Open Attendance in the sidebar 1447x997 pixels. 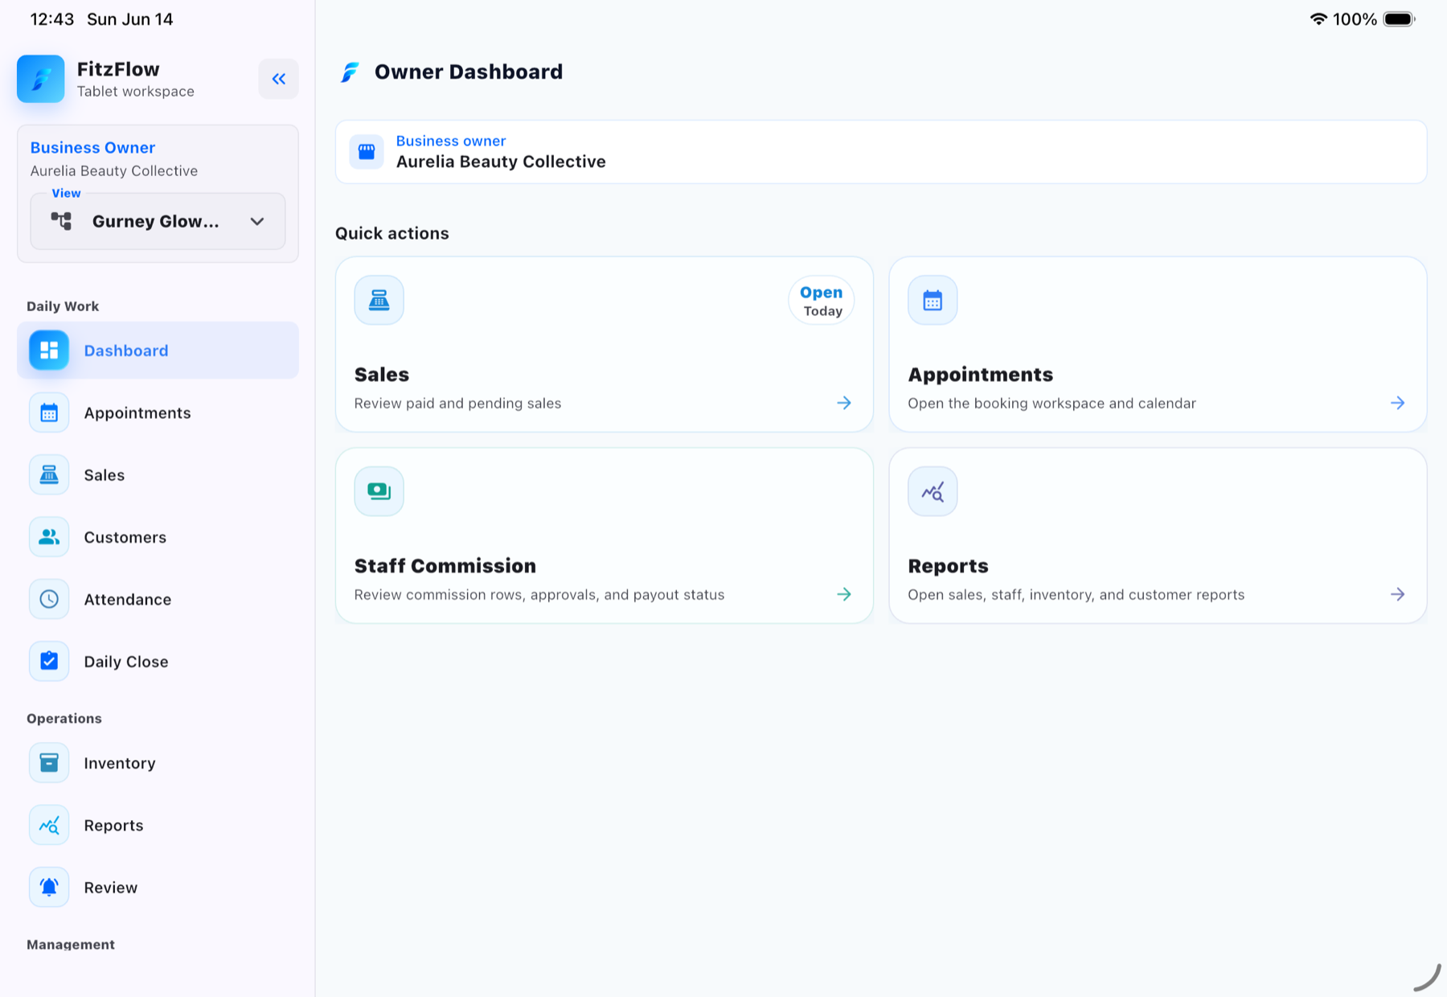158,600
